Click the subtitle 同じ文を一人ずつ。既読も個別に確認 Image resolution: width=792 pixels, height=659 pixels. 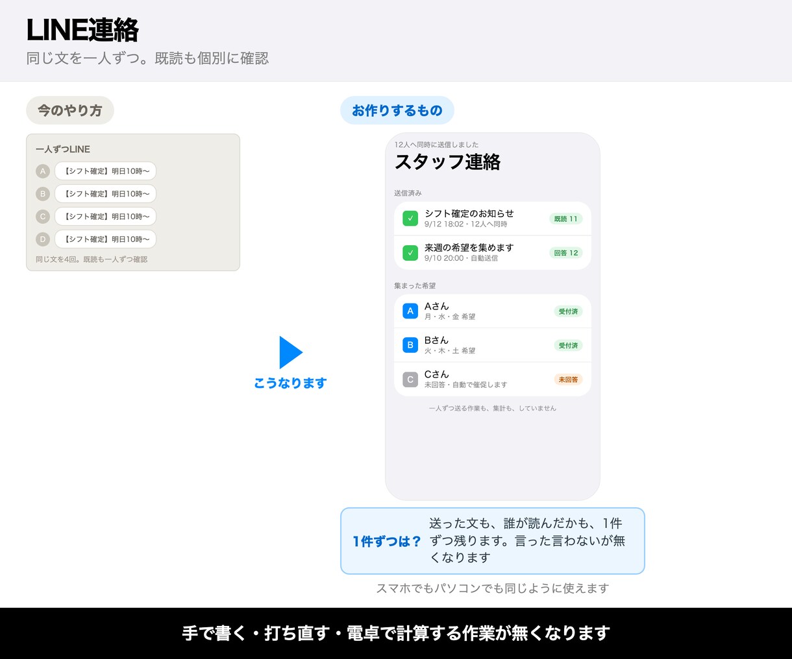tap(147, 58)
